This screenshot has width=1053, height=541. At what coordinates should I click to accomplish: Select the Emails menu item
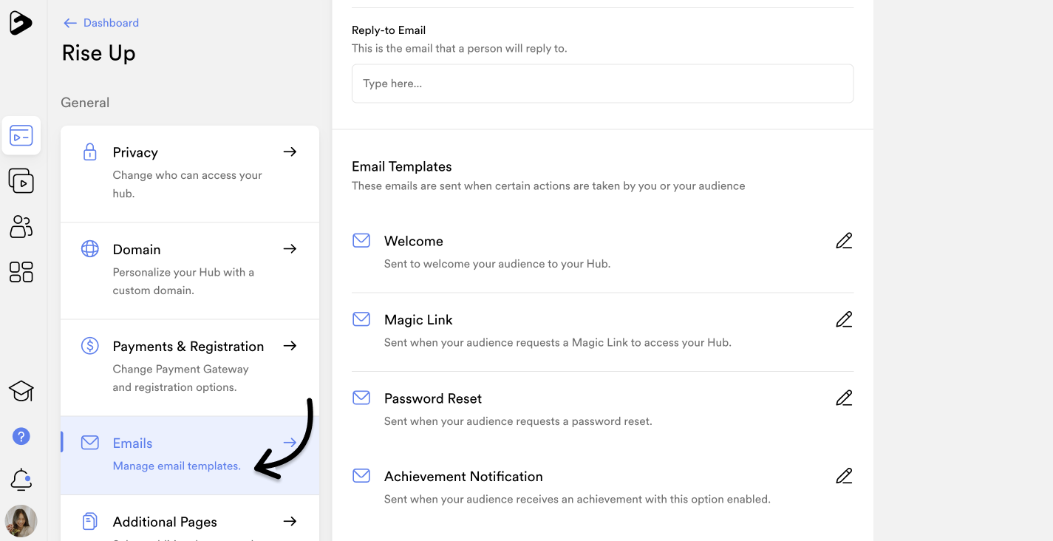pos(190,455)
